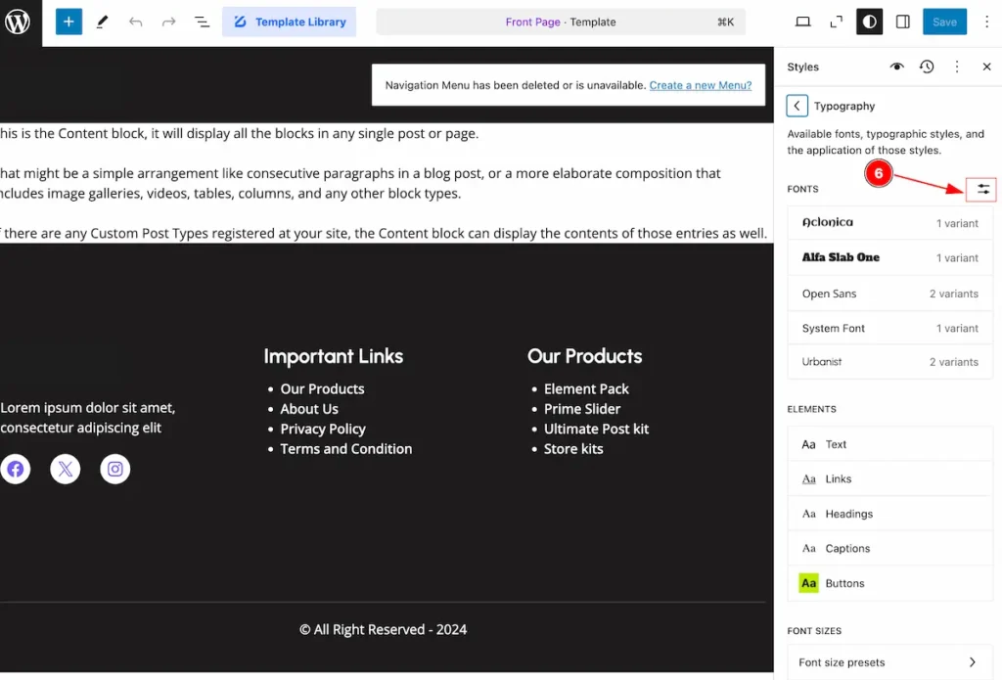Viewport: 1002px width, 680px height.
Task: Open the manage fonts settings icon
Action: point(982,189)
